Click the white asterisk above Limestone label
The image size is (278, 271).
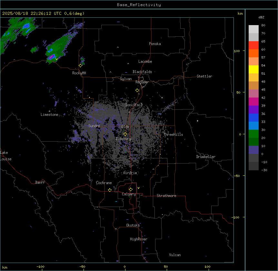49,111
